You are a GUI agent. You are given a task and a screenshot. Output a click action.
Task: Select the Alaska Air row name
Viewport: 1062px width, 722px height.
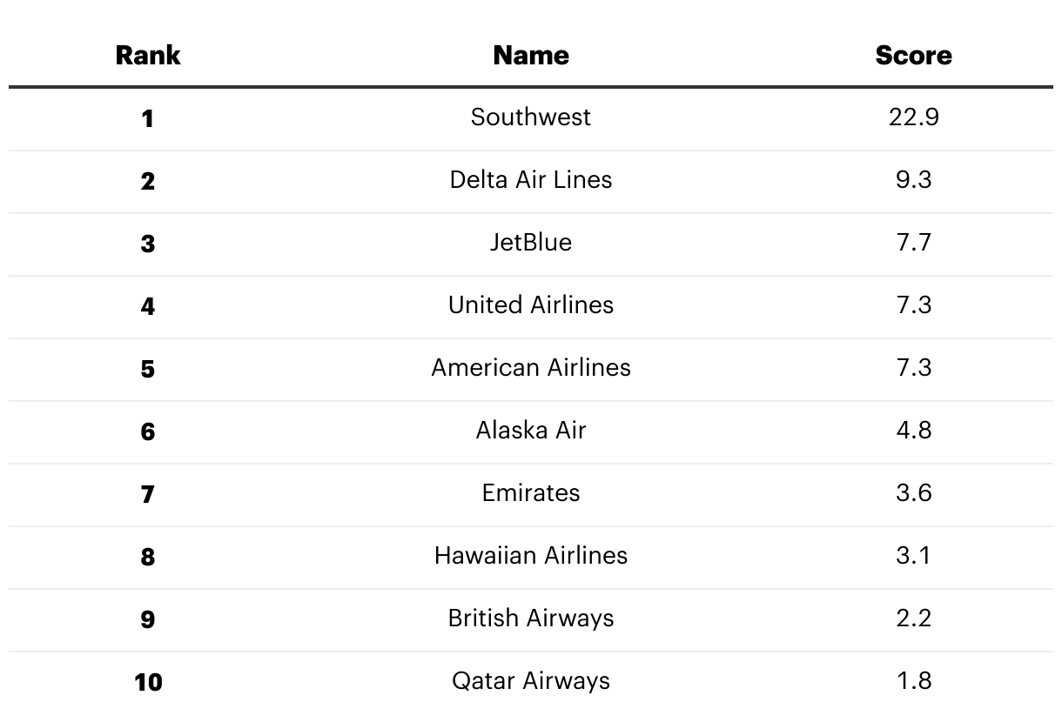point(531,431)
